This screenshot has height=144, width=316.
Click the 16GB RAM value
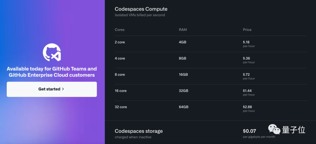tap(183, 75)
